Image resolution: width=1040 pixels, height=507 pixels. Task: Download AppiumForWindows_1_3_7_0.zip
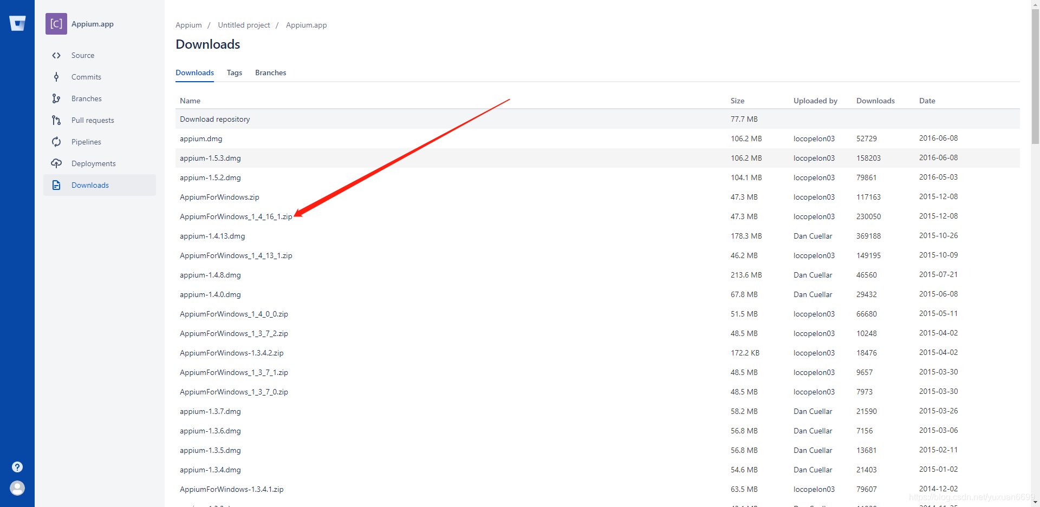[x=234, y=392]
